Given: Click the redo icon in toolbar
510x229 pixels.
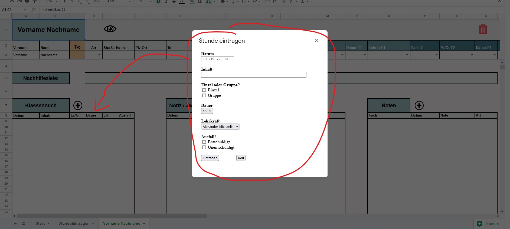Looking at the screenshot, I should pyautogui.click(x=19, y=1).
